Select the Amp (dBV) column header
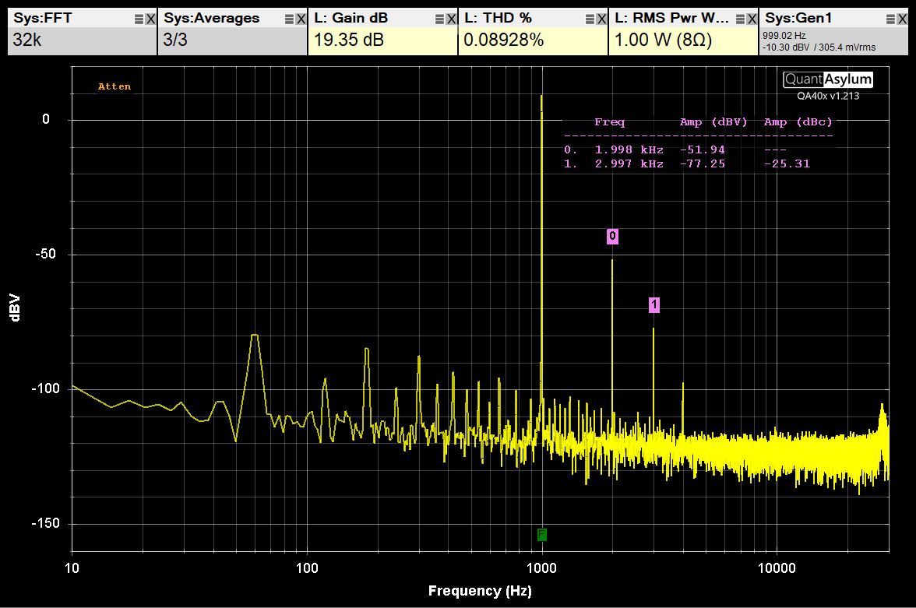This screenshot has width=916, height=608. 713,122
